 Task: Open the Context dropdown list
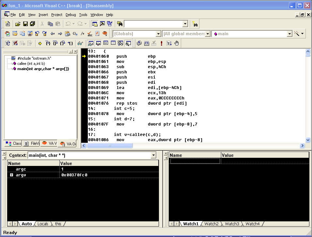(154, 156)
